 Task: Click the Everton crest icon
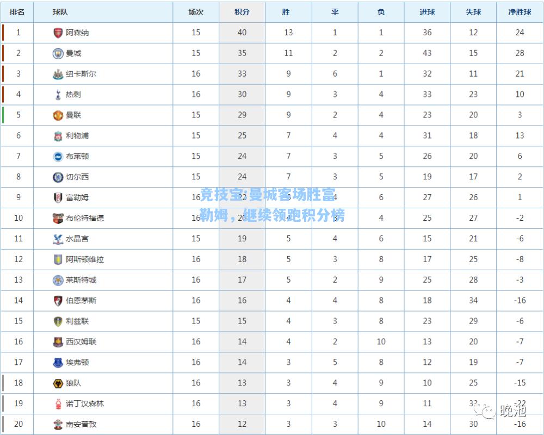58,363
